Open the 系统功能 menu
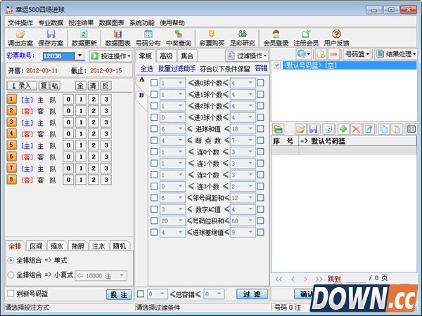422x316 pixels. [142, 23]
